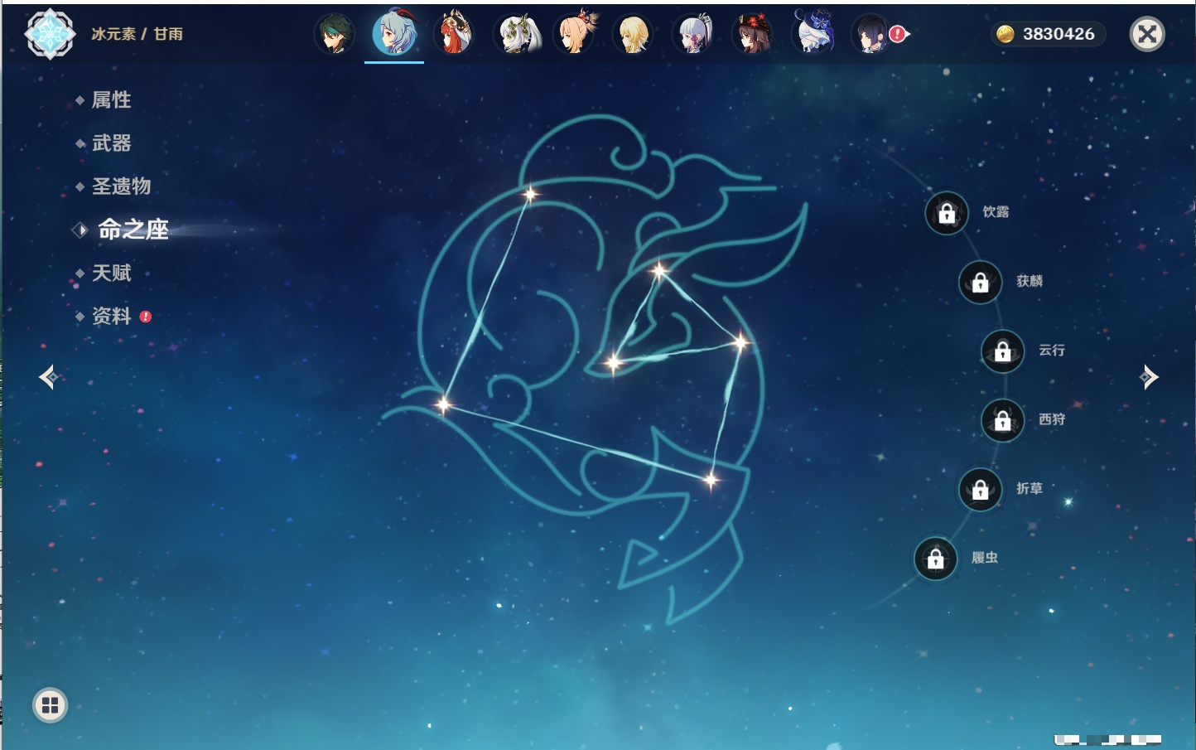Click the locked node beside 履虫

[x=935, y=559]
